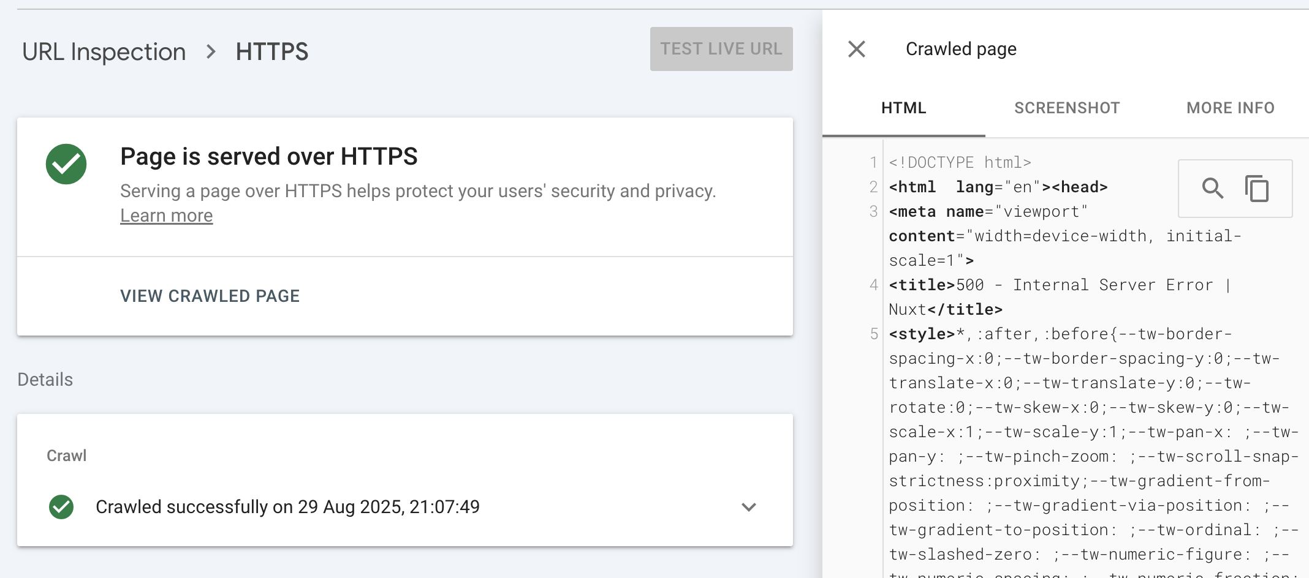This screenshot has width=1309, height=578.
Task: Switch to the SCREENSHOT tab
Action: [x=1067, y=108]
